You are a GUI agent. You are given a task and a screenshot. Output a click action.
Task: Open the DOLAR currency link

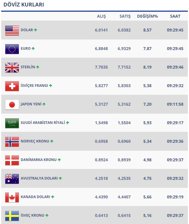point(27,30)
